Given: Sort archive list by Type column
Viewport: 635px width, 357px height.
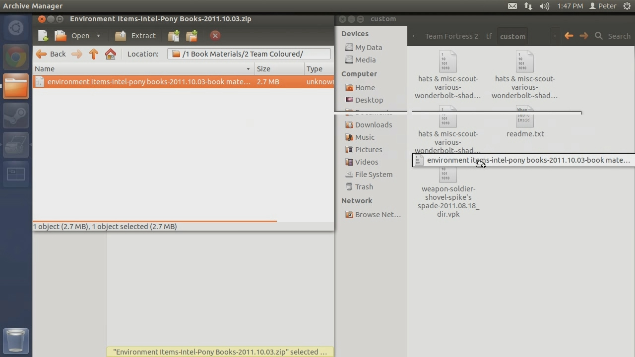Looking at the screenshot, I should pos(319,69).
